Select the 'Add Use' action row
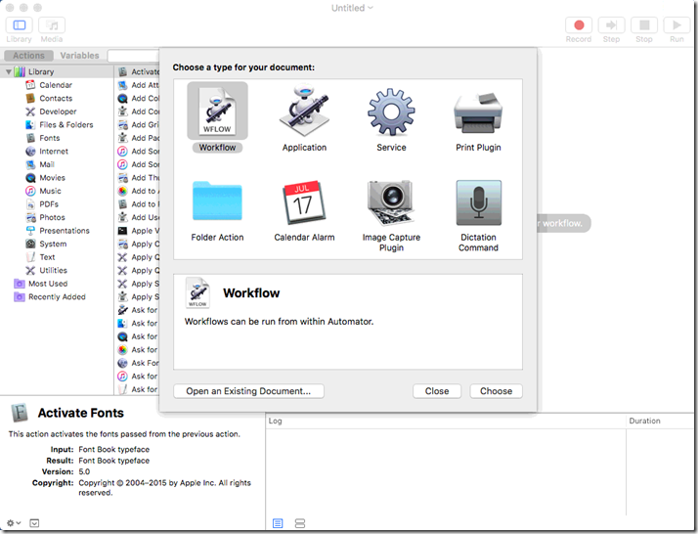The image size is (698, 534). 138,217
